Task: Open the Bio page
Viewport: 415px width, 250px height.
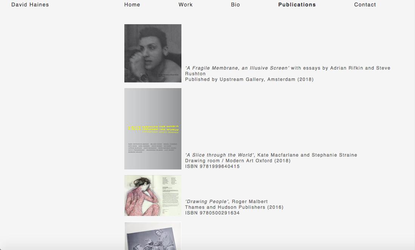Action: pos(235,5)
